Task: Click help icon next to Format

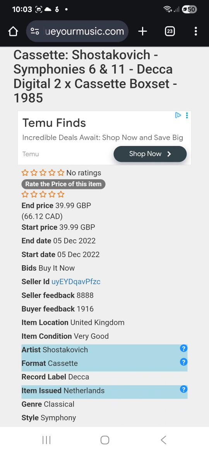Action: tap(183, 362)
